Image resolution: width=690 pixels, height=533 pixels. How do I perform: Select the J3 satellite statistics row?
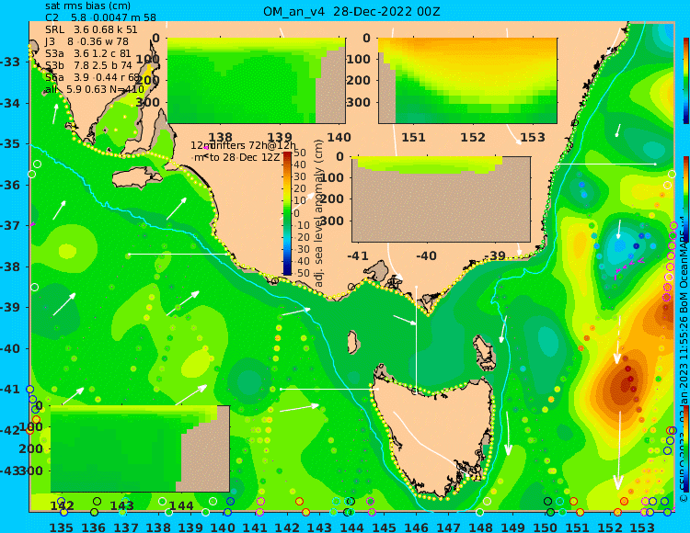click(x=86, y=41)
